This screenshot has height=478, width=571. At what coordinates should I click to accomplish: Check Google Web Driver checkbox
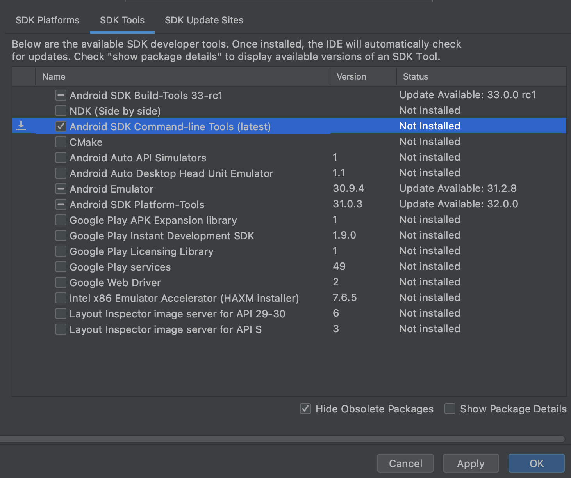(61, 282)
